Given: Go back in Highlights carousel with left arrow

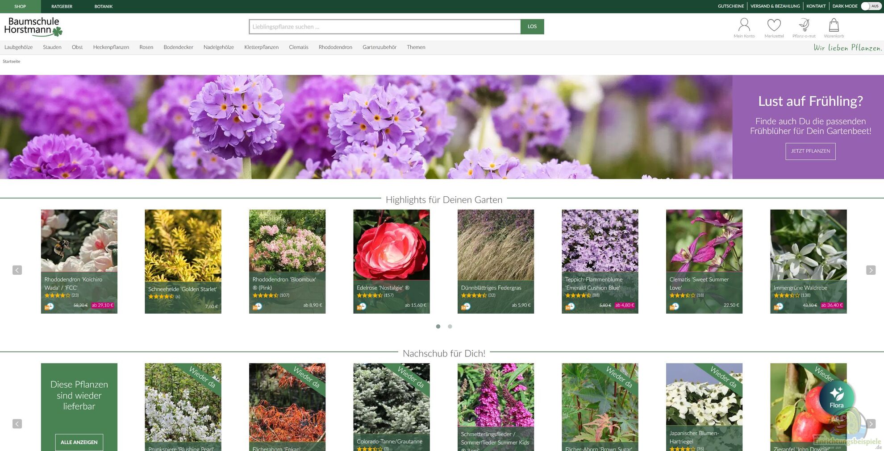Looking at the screenshot, I should click(17, 270).
